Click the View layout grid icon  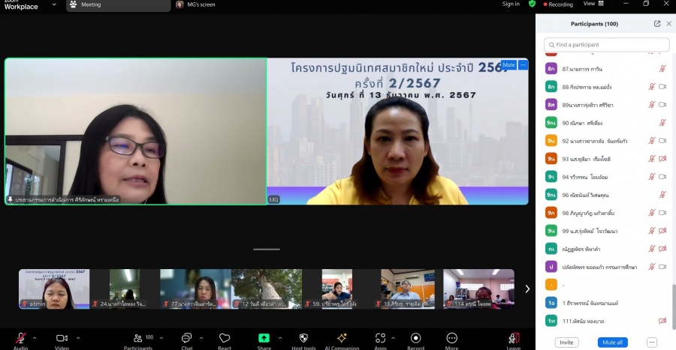coord(601,4)
